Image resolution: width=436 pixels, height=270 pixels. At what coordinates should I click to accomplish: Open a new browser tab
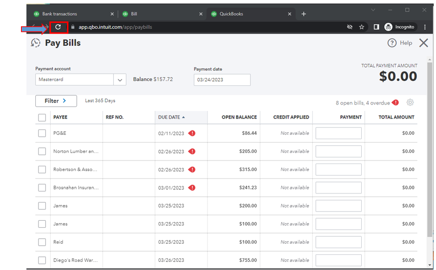tap(304, 14)
